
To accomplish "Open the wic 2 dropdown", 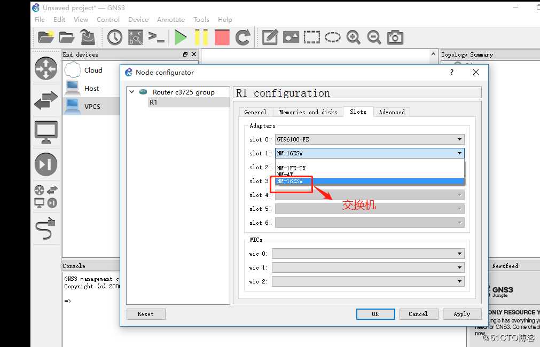I will coord(368,281).
